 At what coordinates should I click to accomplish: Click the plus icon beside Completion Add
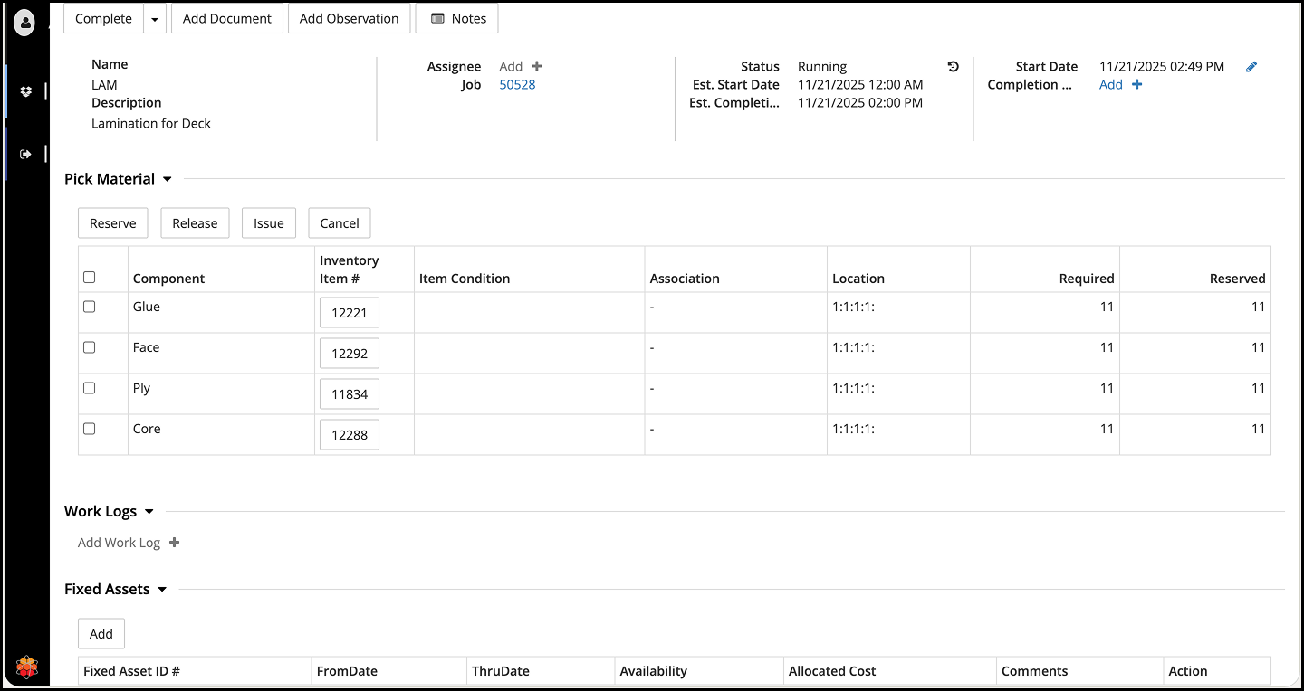pyautogui.click(x=1137, y=84)
